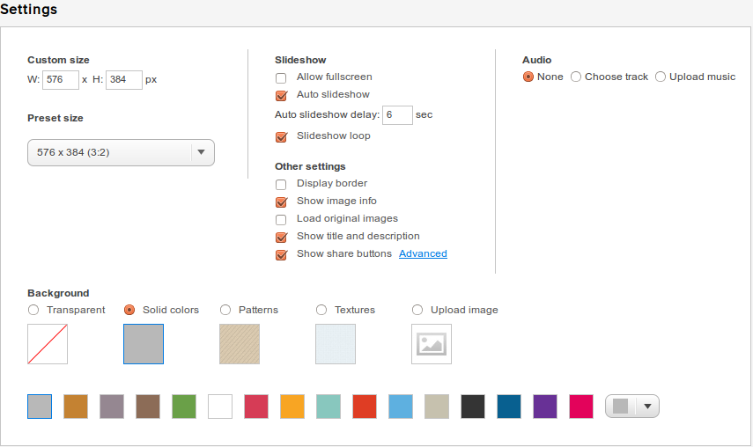Enable the Allow fullscreen checkbox

click(281, 77)
